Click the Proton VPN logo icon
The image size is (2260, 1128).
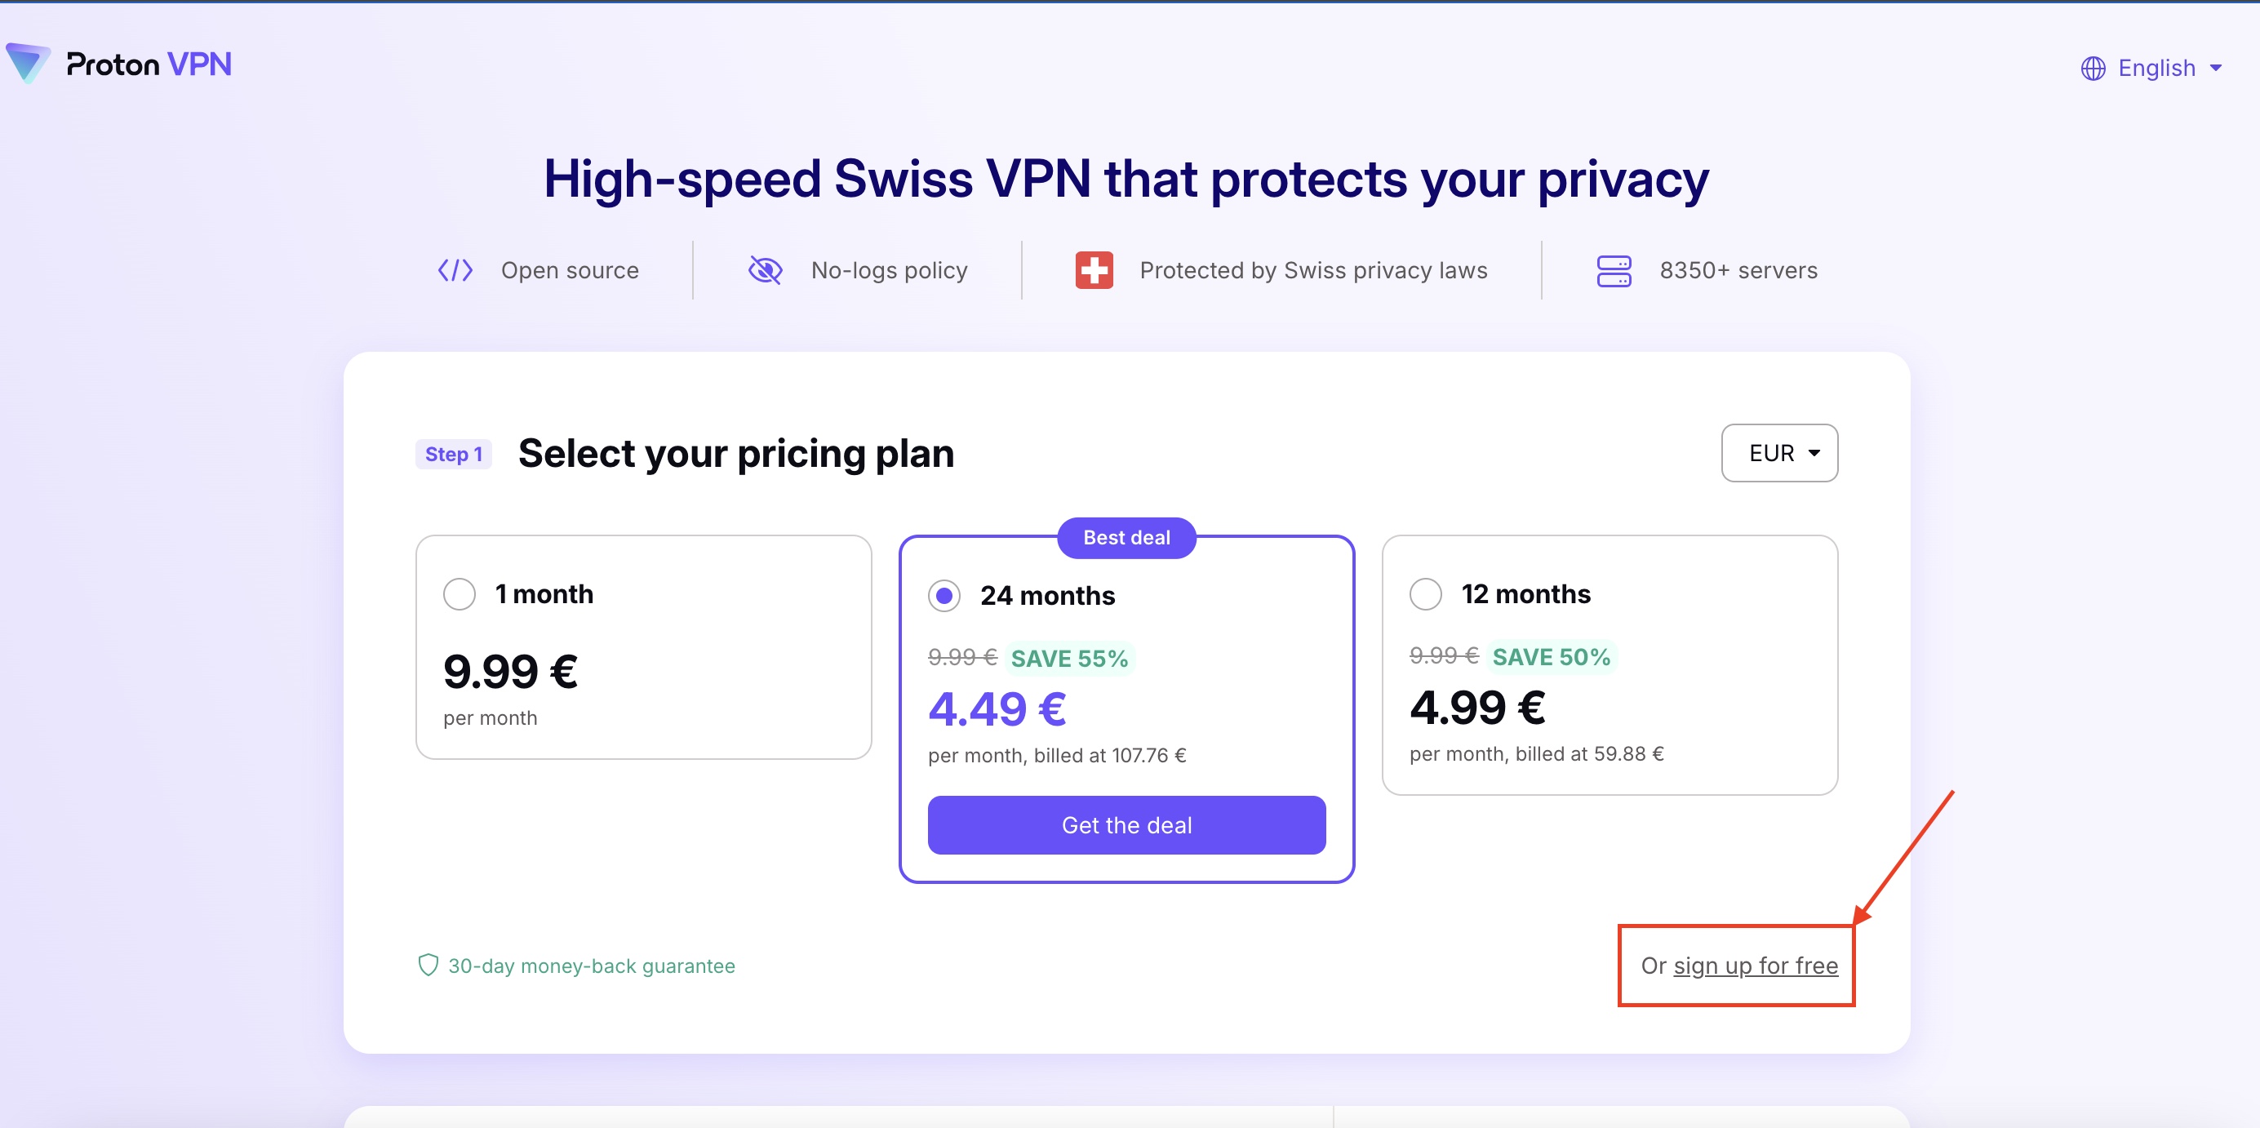28,63
